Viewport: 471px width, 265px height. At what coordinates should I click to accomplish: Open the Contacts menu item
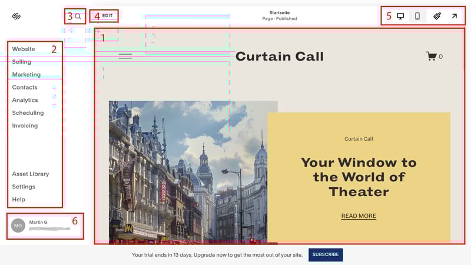(x=25, y=87)
